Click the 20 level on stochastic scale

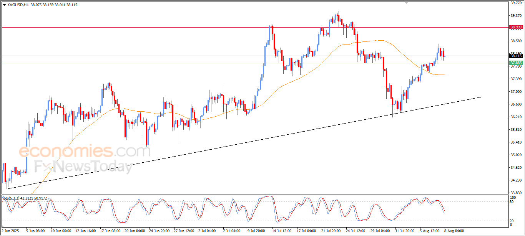[512, 221]
